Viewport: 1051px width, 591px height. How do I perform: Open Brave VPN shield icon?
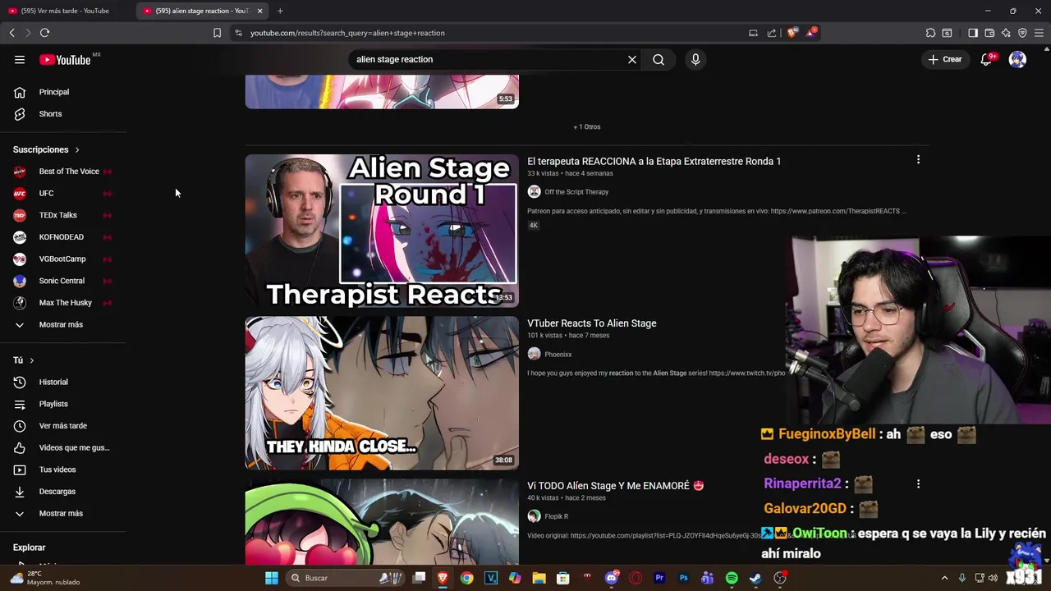1022,33
